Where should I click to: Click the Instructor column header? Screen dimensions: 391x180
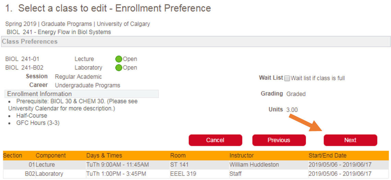click(x=241, y=156)
